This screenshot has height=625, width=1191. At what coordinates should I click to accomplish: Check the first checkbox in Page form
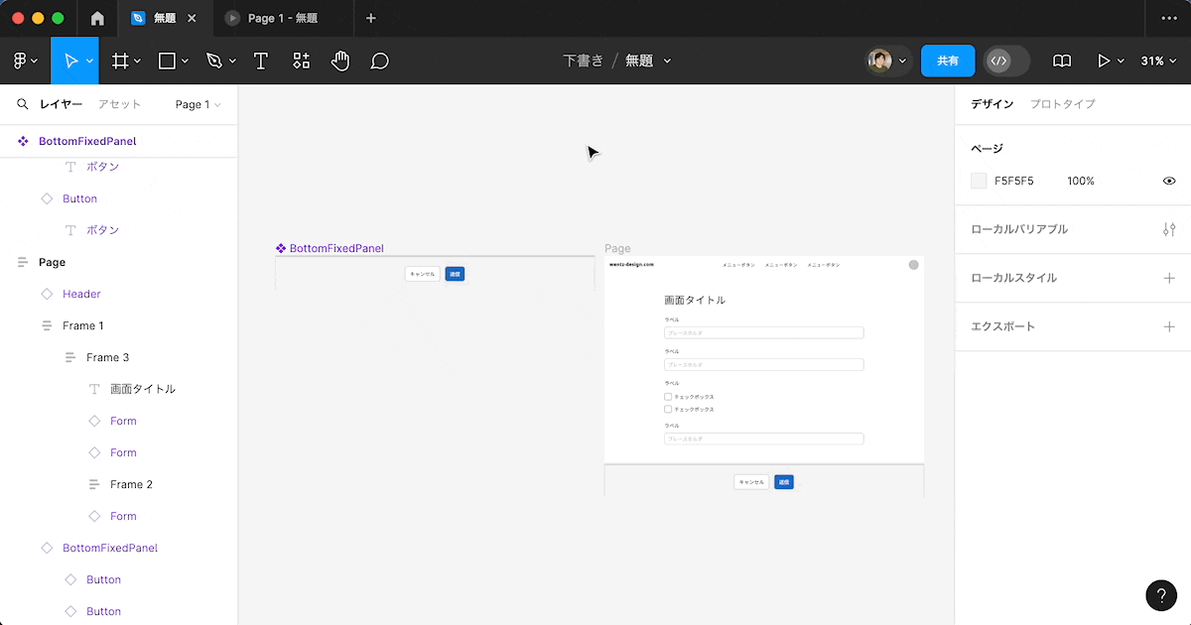668,397
